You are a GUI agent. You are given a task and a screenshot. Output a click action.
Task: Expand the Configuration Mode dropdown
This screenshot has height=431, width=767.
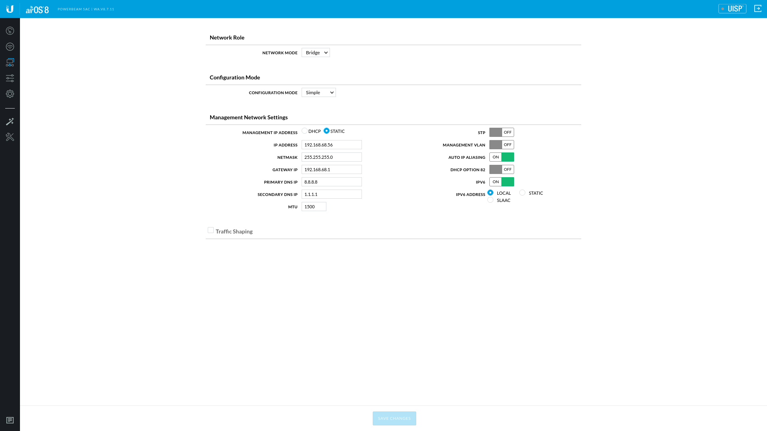point(318,93)
